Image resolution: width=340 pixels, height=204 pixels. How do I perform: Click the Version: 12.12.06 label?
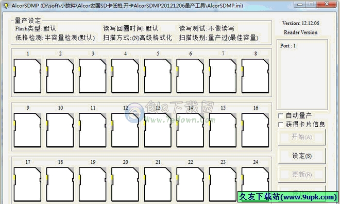(x=300, y=23)
